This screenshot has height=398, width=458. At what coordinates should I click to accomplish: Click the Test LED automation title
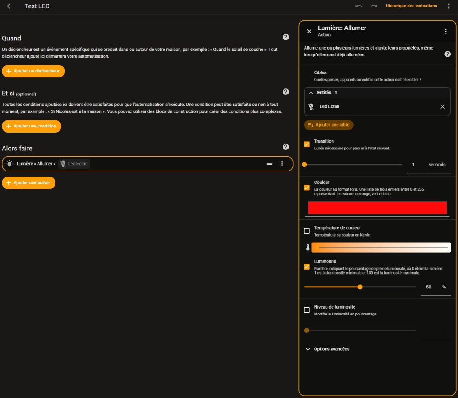pos(37,6)
